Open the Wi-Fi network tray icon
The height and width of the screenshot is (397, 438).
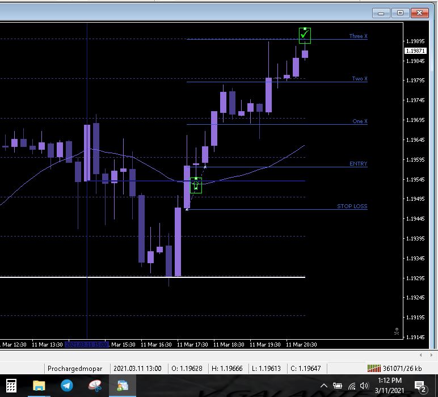[x=352, y=386]
